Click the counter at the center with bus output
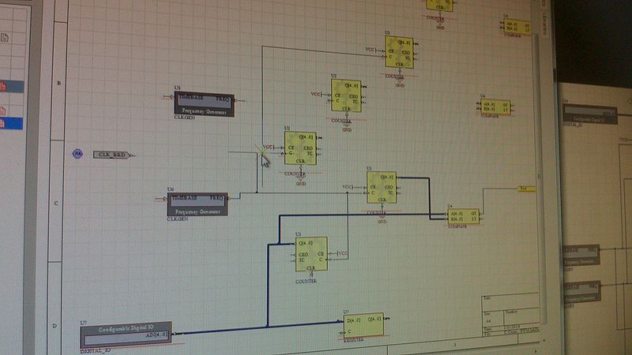632x355 pixels. pos(381,188)
